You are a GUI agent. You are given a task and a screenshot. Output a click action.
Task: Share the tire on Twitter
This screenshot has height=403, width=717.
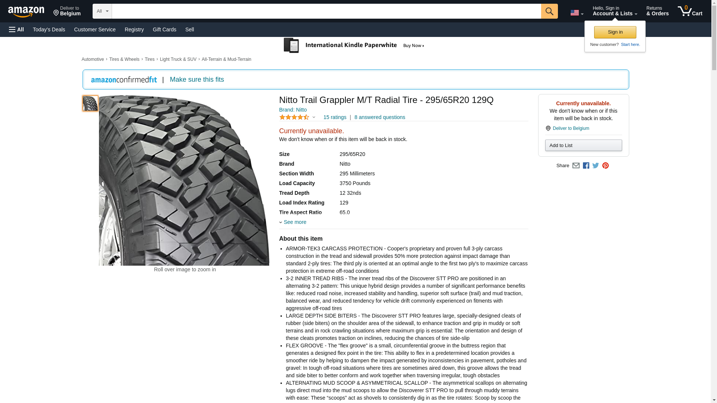pos(596,166)
